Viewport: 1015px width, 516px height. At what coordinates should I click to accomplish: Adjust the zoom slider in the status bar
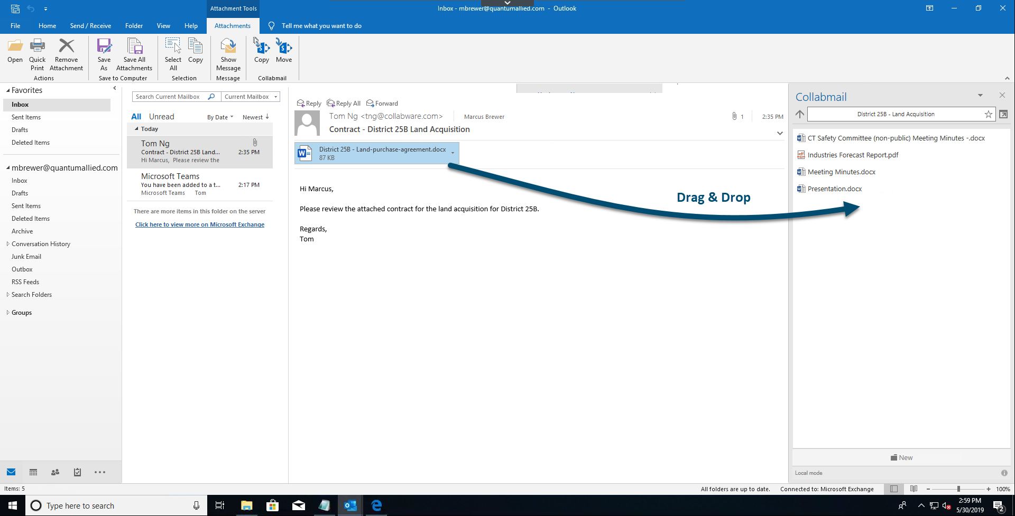tap(958, 489)
